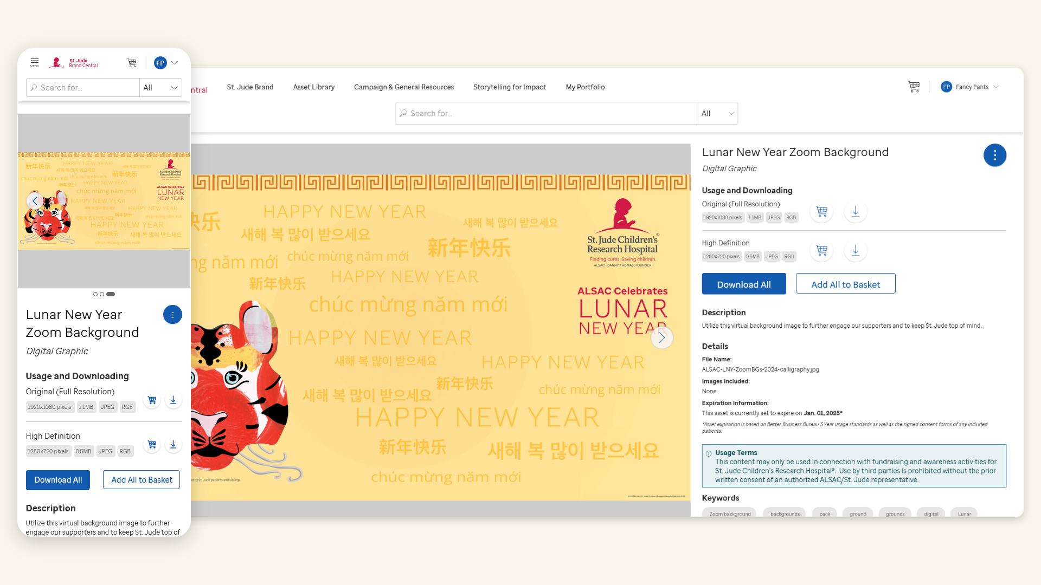1041x585 pixels.
Task: Select first carousel dot in mobile view
Action: click(x=95, y=294)
